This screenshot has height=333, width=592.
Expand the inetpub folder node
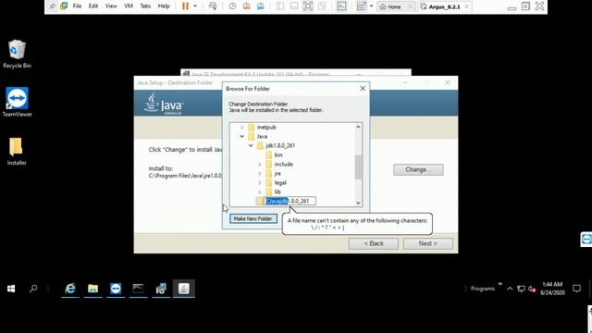[x=242, y=128]
